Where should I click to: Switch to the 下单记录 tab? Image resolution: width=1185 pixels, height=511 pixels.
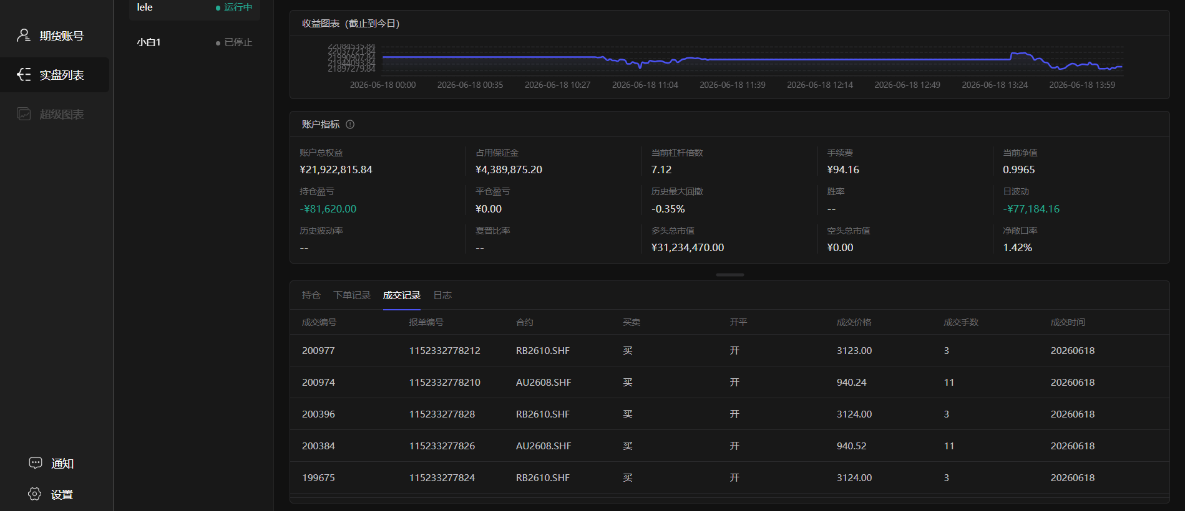352,295
